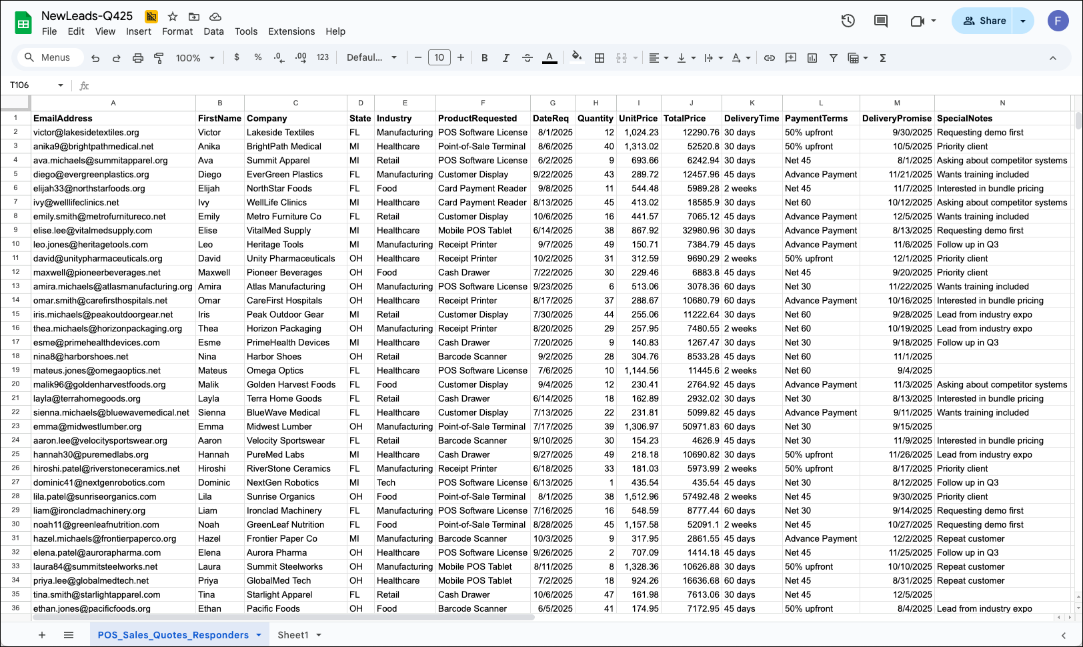Image resolution: width=1083 pixels, height=647 pixels.
Task: Open version history clock icon
Action: point(848,21)
